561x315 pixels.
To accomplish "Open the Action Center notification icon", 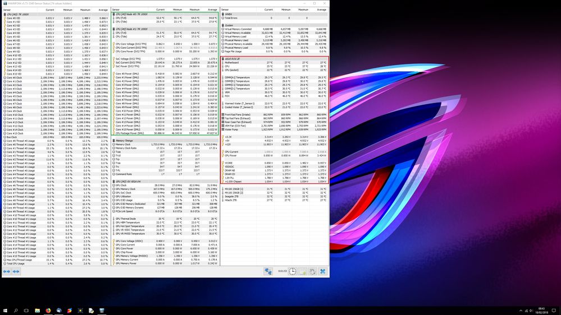I will coord(554,311).
